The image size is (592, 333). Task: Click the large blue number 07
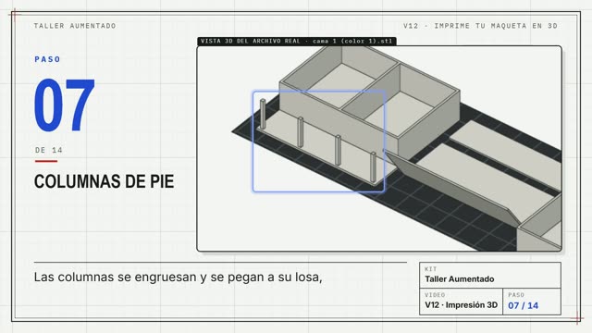click(64, 105)
